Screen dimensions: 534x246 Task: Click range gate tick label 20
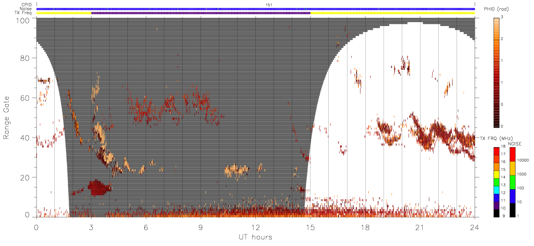(x=26, y=178)
